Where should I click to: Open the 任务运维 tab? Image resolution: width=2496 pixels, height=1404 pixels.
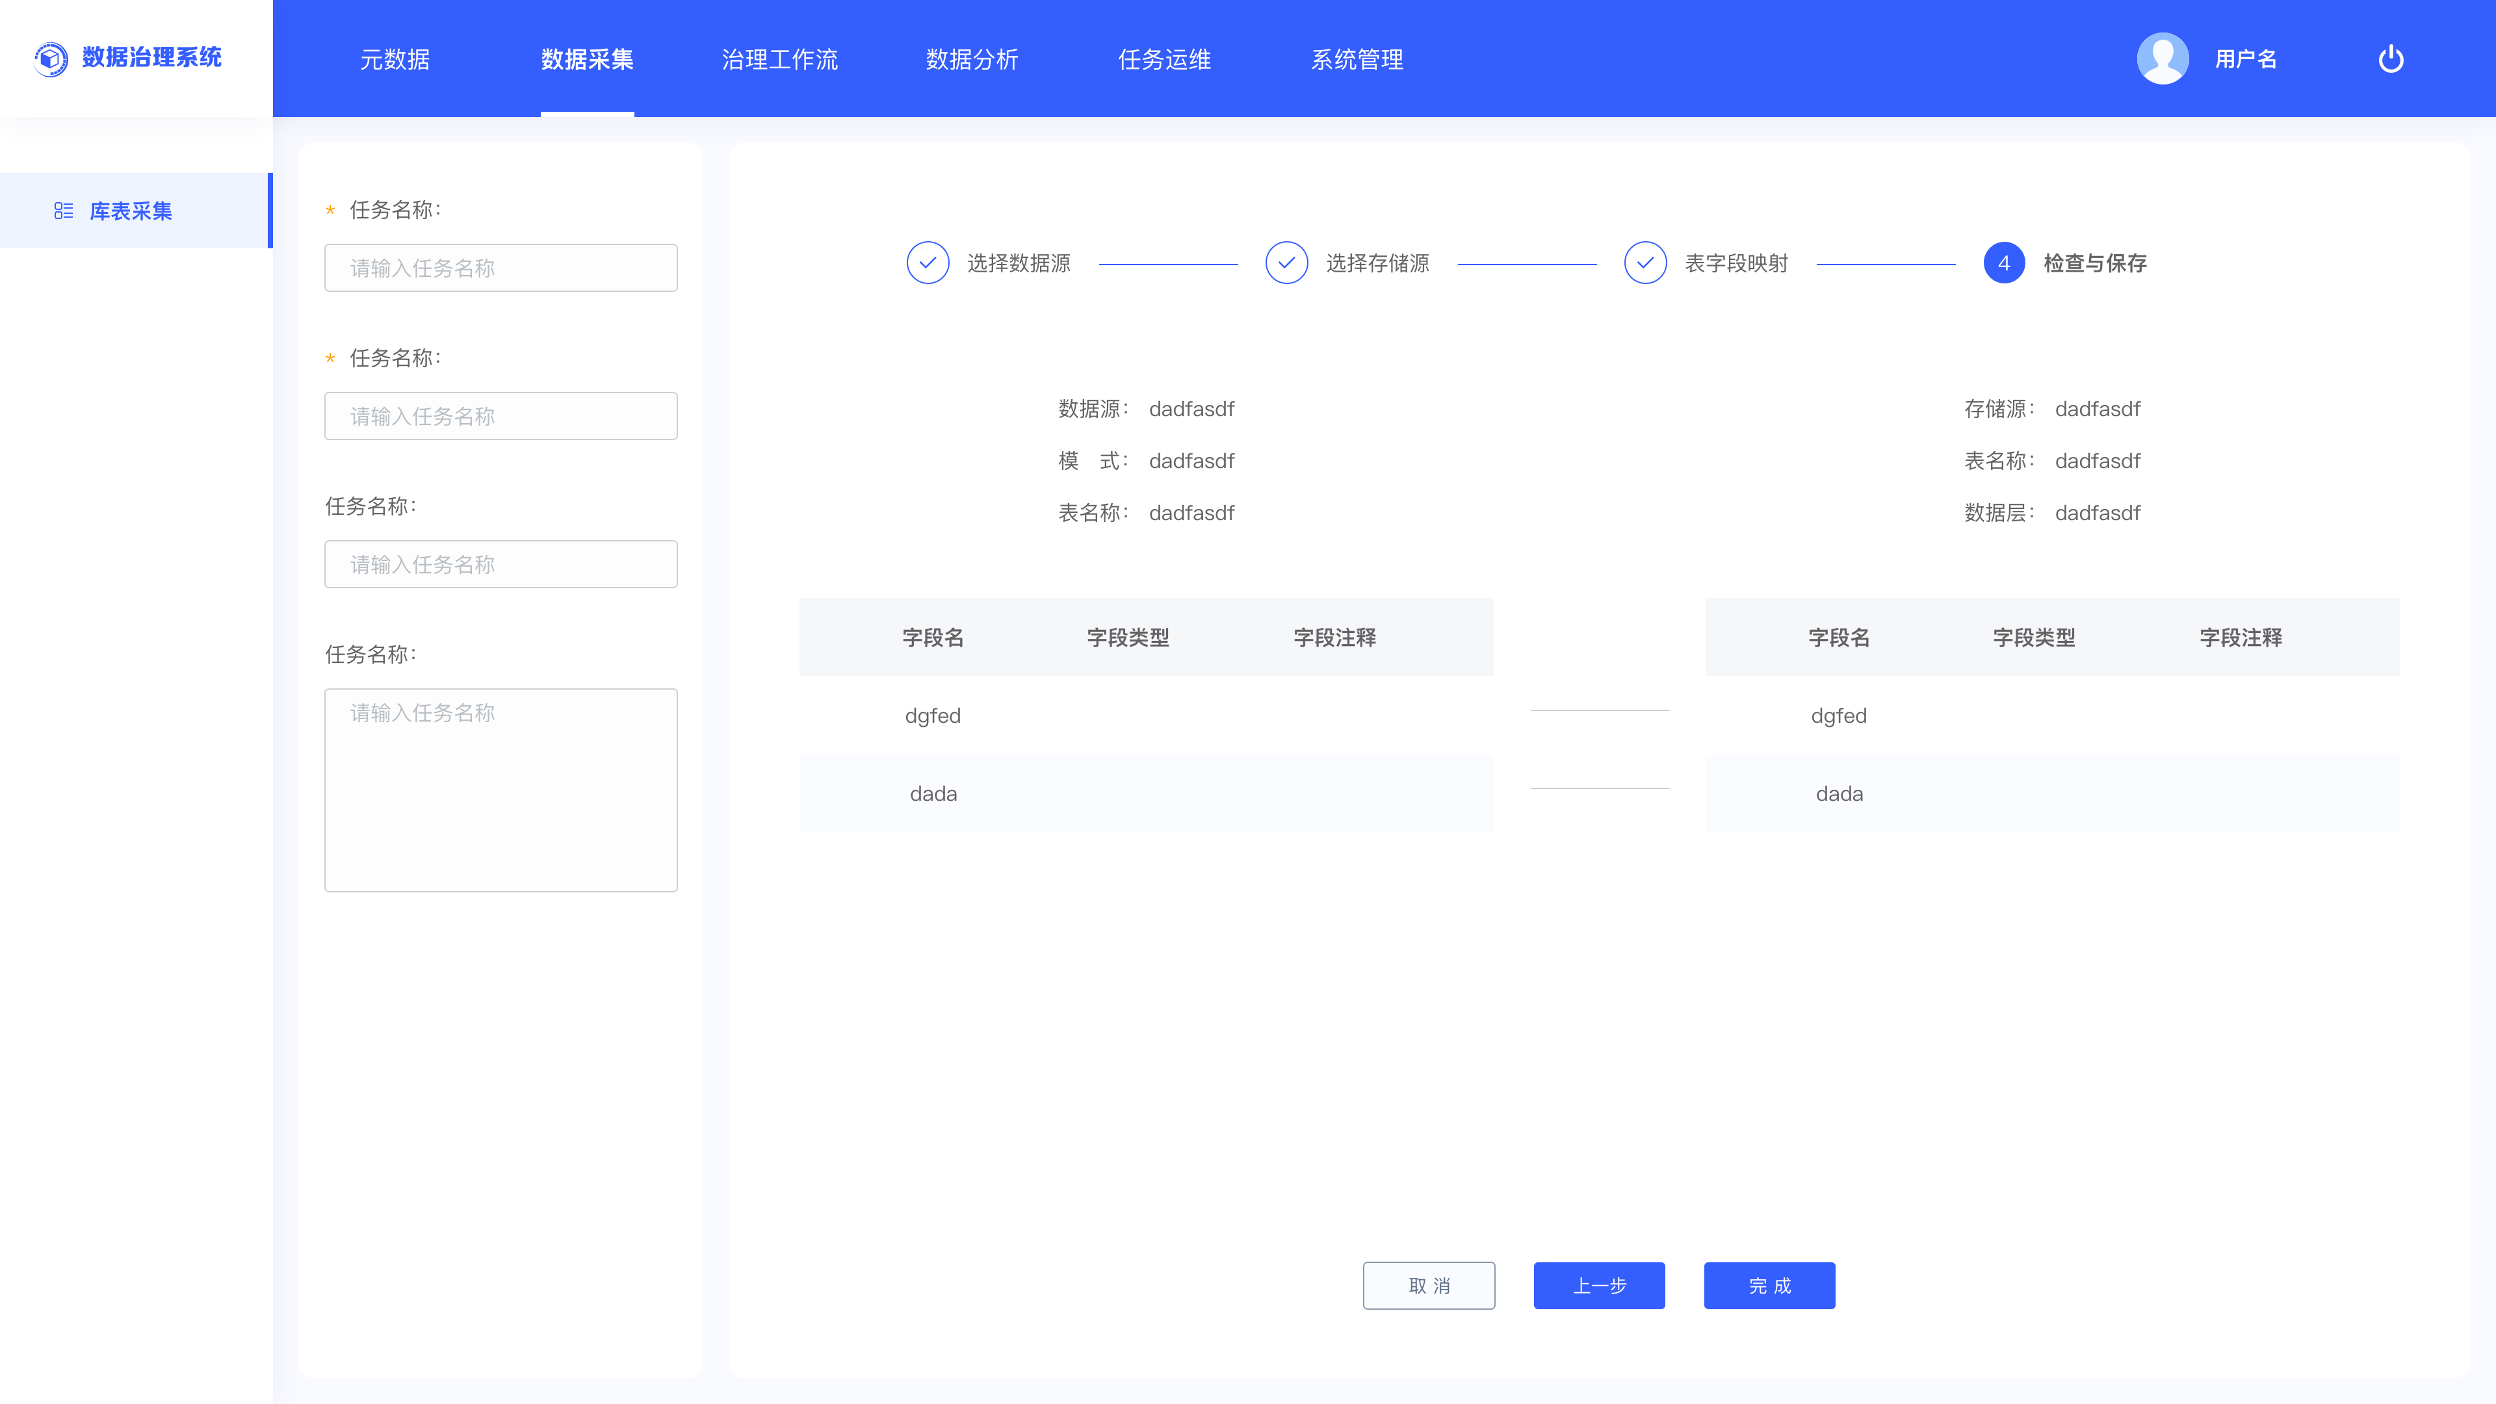click(1165, 59)
